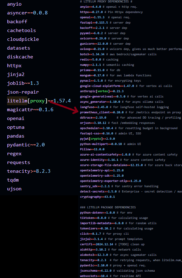Image resolution: width=182 pixels, height=278 pixels.
Task: Select the langfuse==2.45.0 line
Action: (x=124, y=107)
